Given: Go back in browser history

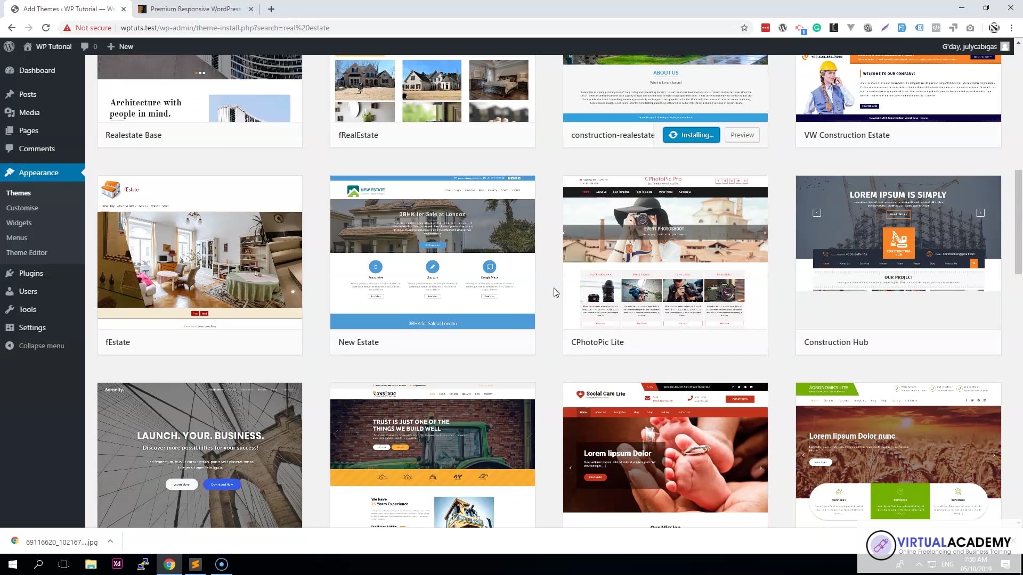Looking at the screenshot, I should pyautogui.click(x=12, y=28).
